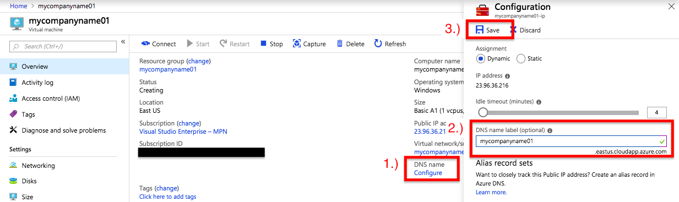Click the Creating status text

coord(151,90)
